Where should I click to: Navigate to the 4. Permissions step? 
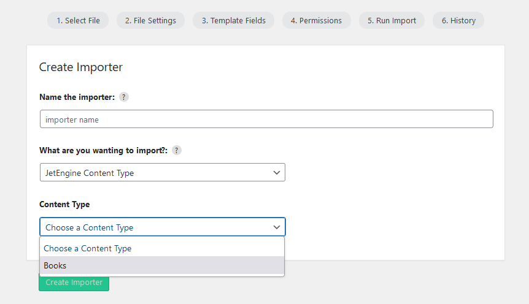point(316,21)
